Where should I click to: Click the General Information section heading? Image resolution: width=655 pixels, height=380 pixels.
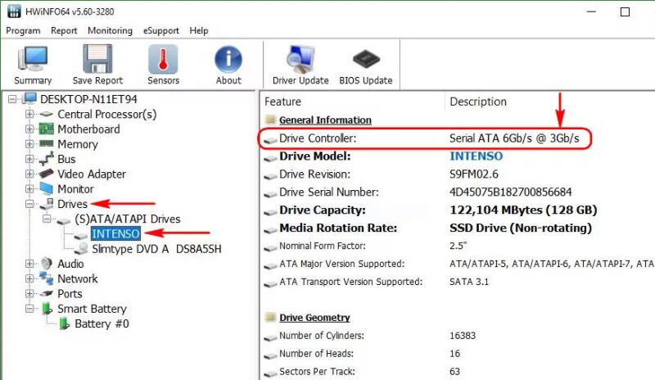[x=325, y=120]
